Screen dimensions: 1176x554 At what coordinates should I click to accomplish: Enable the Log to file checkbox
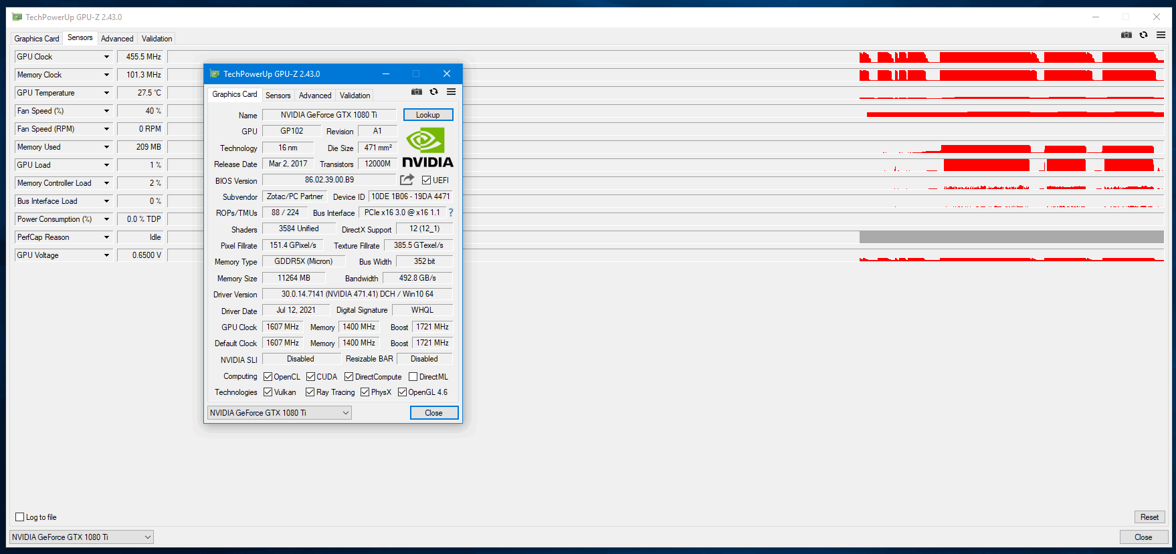coord(20,517)
